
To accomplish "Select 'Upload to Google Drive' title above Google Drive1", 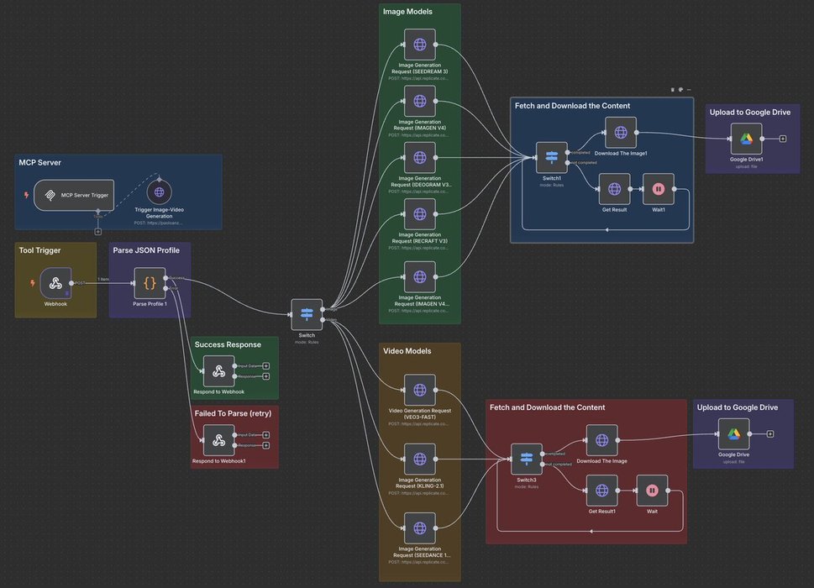I will tap(750, 112).
